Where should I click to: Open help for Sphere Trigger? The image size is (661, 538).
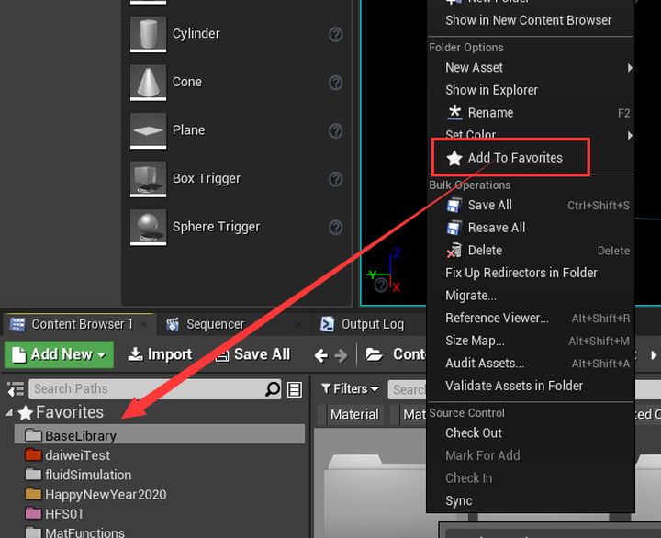336,228
